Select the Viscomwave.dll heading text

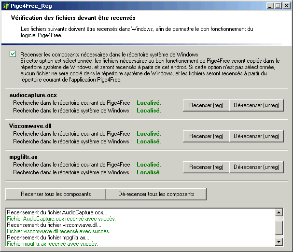pos(30,126)
